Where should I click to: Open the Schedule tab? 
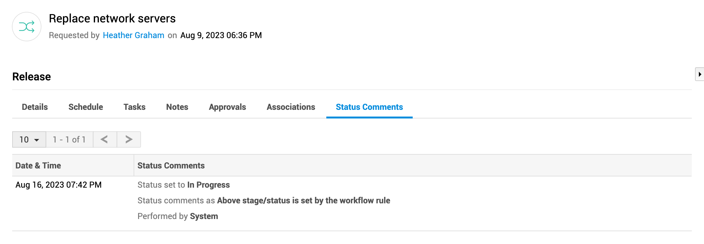(x=86, y=107)
